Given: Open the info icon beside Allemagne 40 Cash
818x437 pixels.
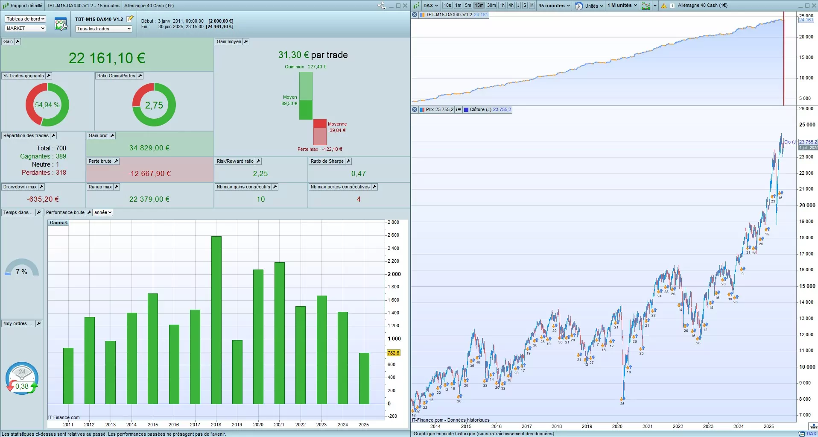Looking at the screenshot, I should pos(672,6).
